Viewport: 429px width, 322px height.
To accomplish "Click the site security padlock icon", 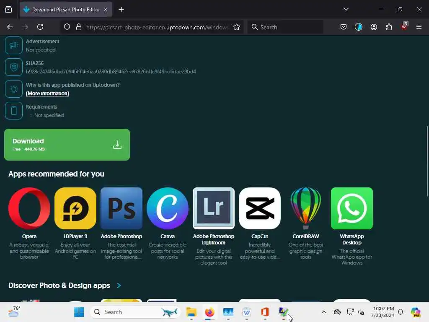I will tap(79, 27).
